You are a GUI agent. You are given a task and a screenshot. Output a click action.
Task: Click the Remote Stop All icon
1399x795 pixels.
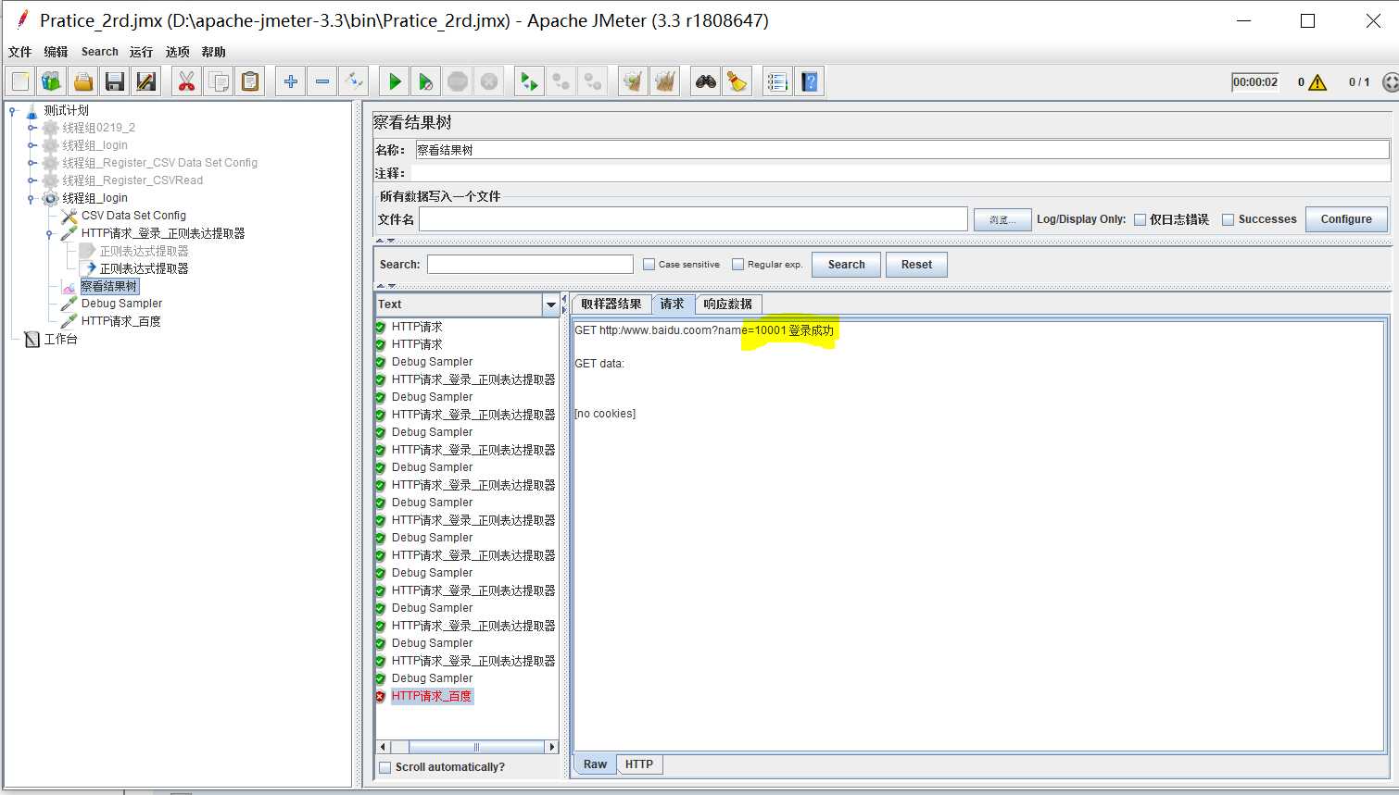561,81
